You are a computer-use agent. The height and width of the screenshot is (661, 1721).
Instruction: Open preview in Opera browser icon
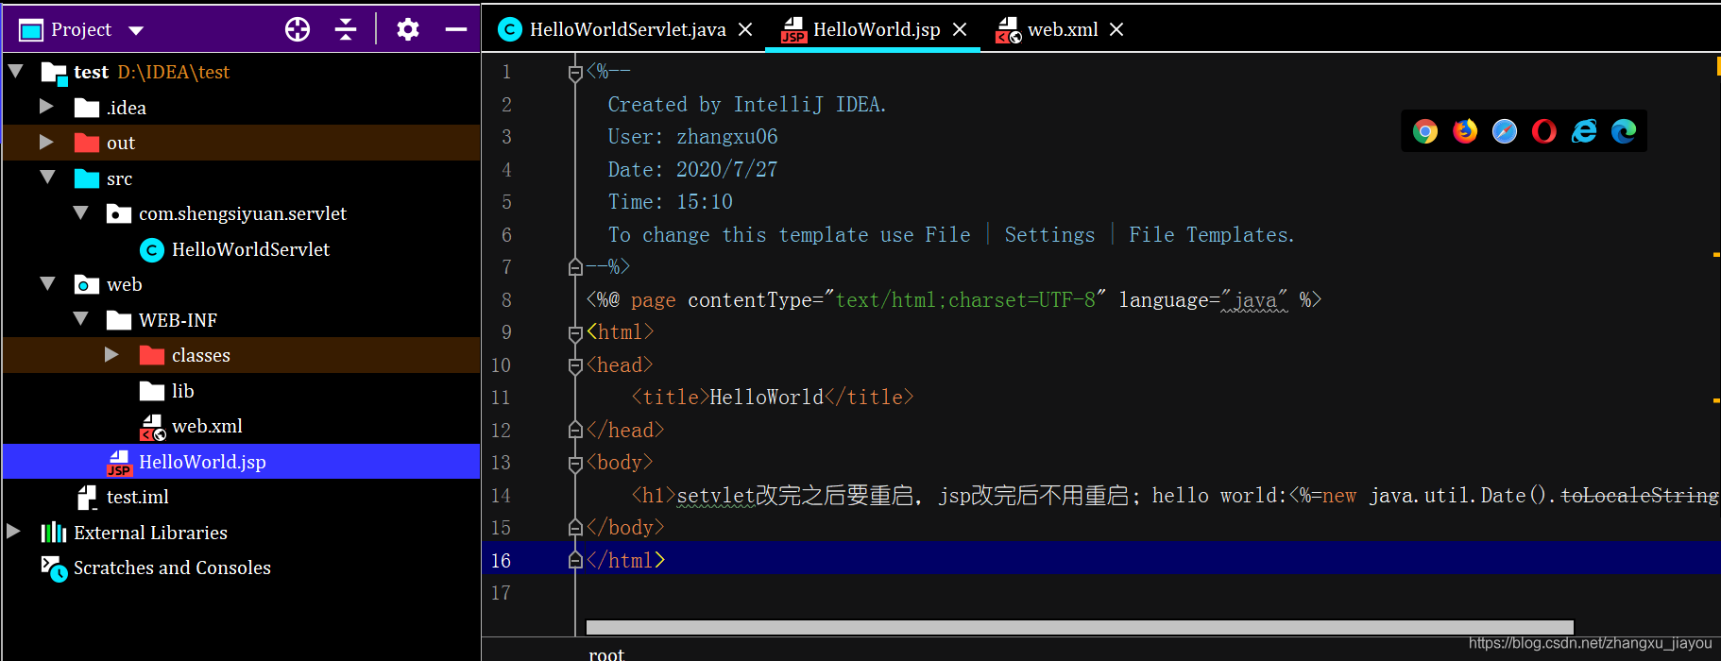(1544, 131)
